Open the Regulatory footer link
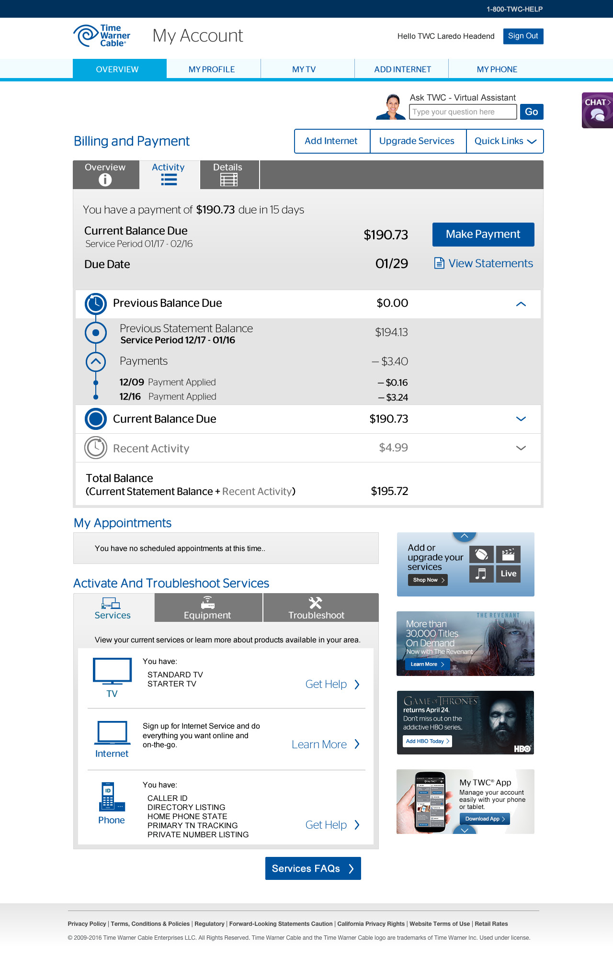The width and height of the screenshot is (613, 956). 209,924
